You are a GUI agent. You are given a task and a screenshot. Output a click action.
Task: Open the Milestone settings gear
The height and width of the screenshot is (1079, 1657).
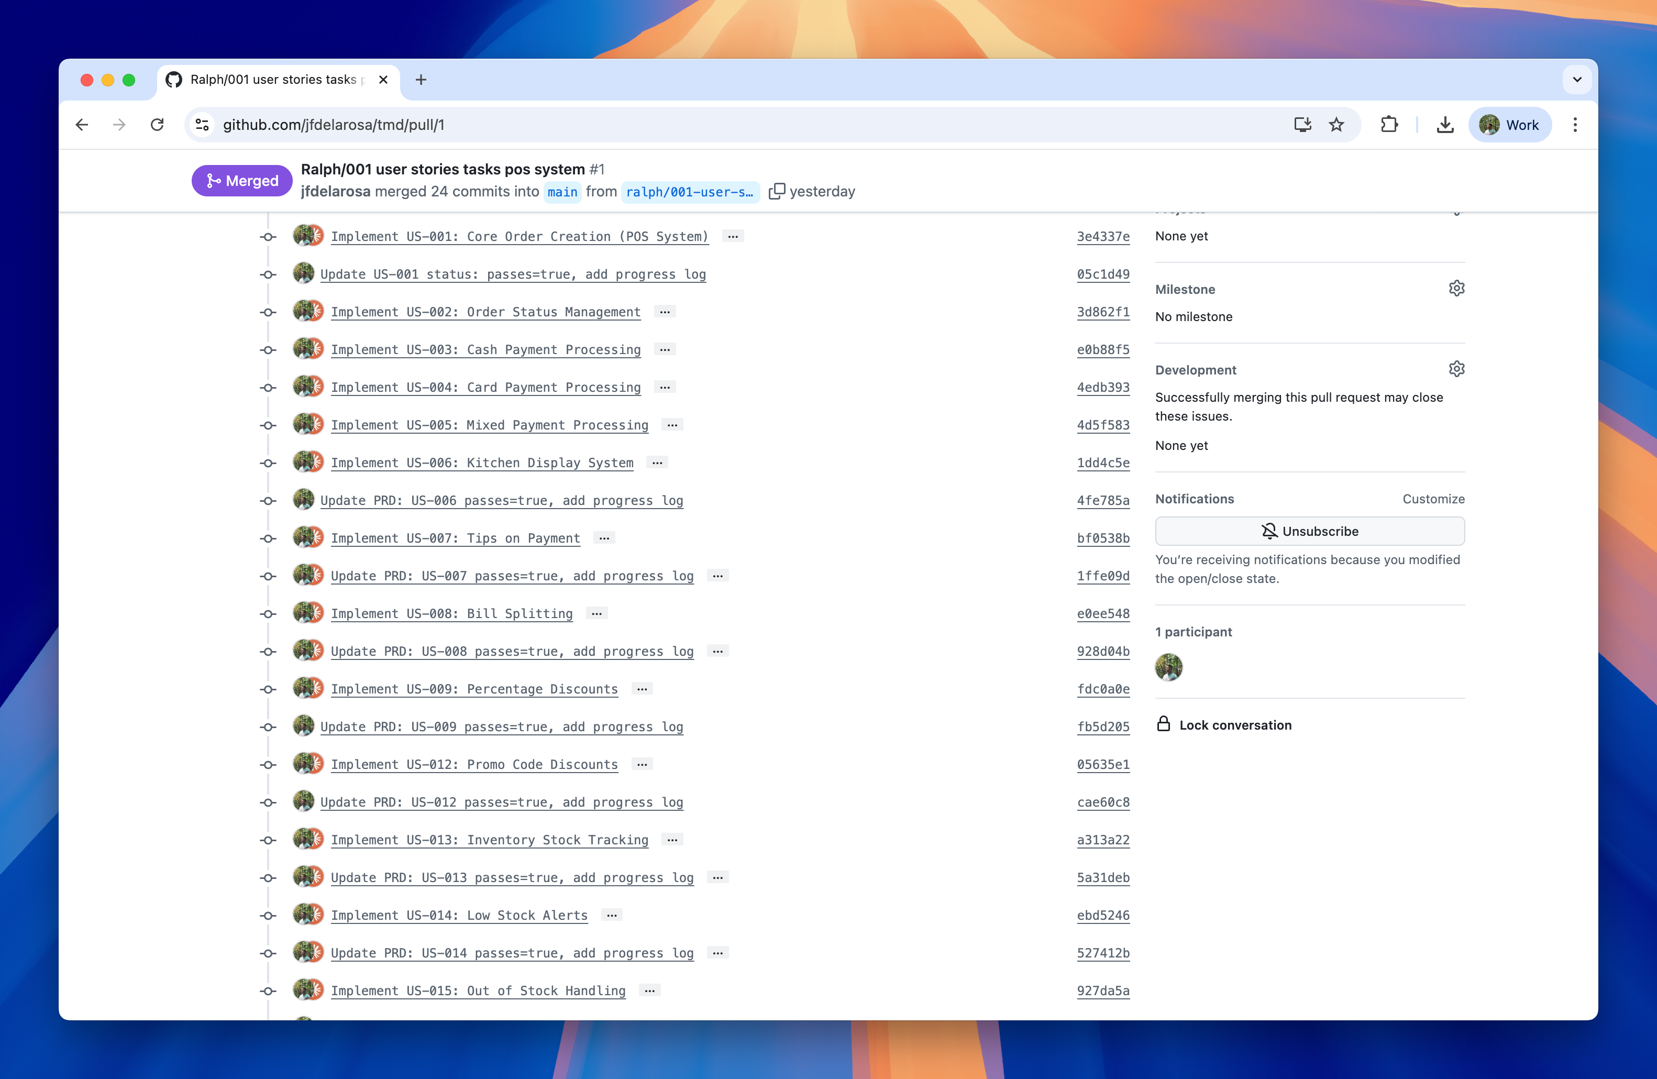click(x=1456, y=288)
